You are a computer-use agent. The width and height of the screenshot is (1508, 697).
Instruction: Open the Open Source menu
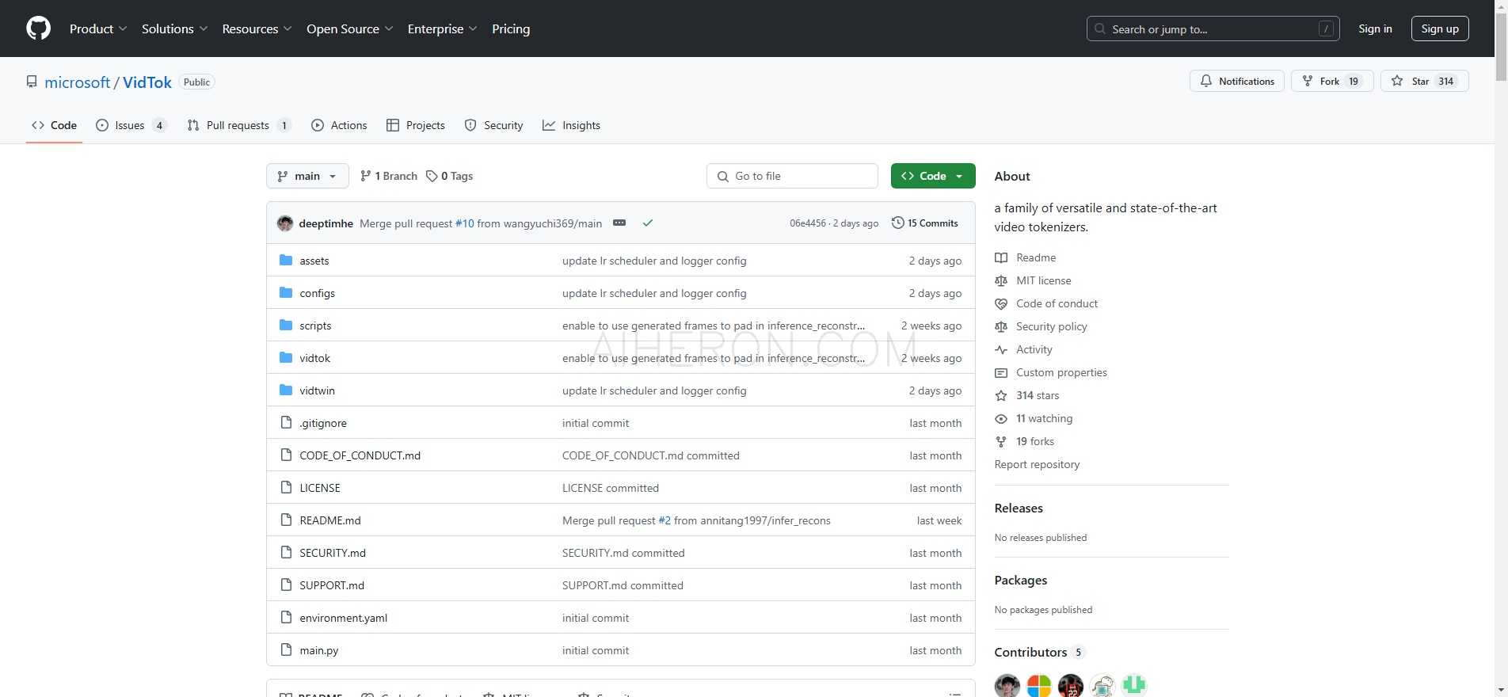pos(350,29)
